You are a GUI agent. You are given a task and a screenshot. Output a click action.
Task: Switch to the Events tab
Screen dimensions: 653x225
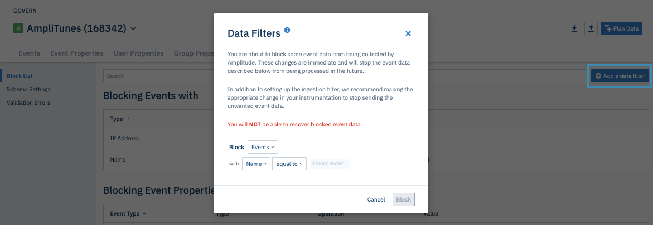pyautogui.click(x=29, y=53)
